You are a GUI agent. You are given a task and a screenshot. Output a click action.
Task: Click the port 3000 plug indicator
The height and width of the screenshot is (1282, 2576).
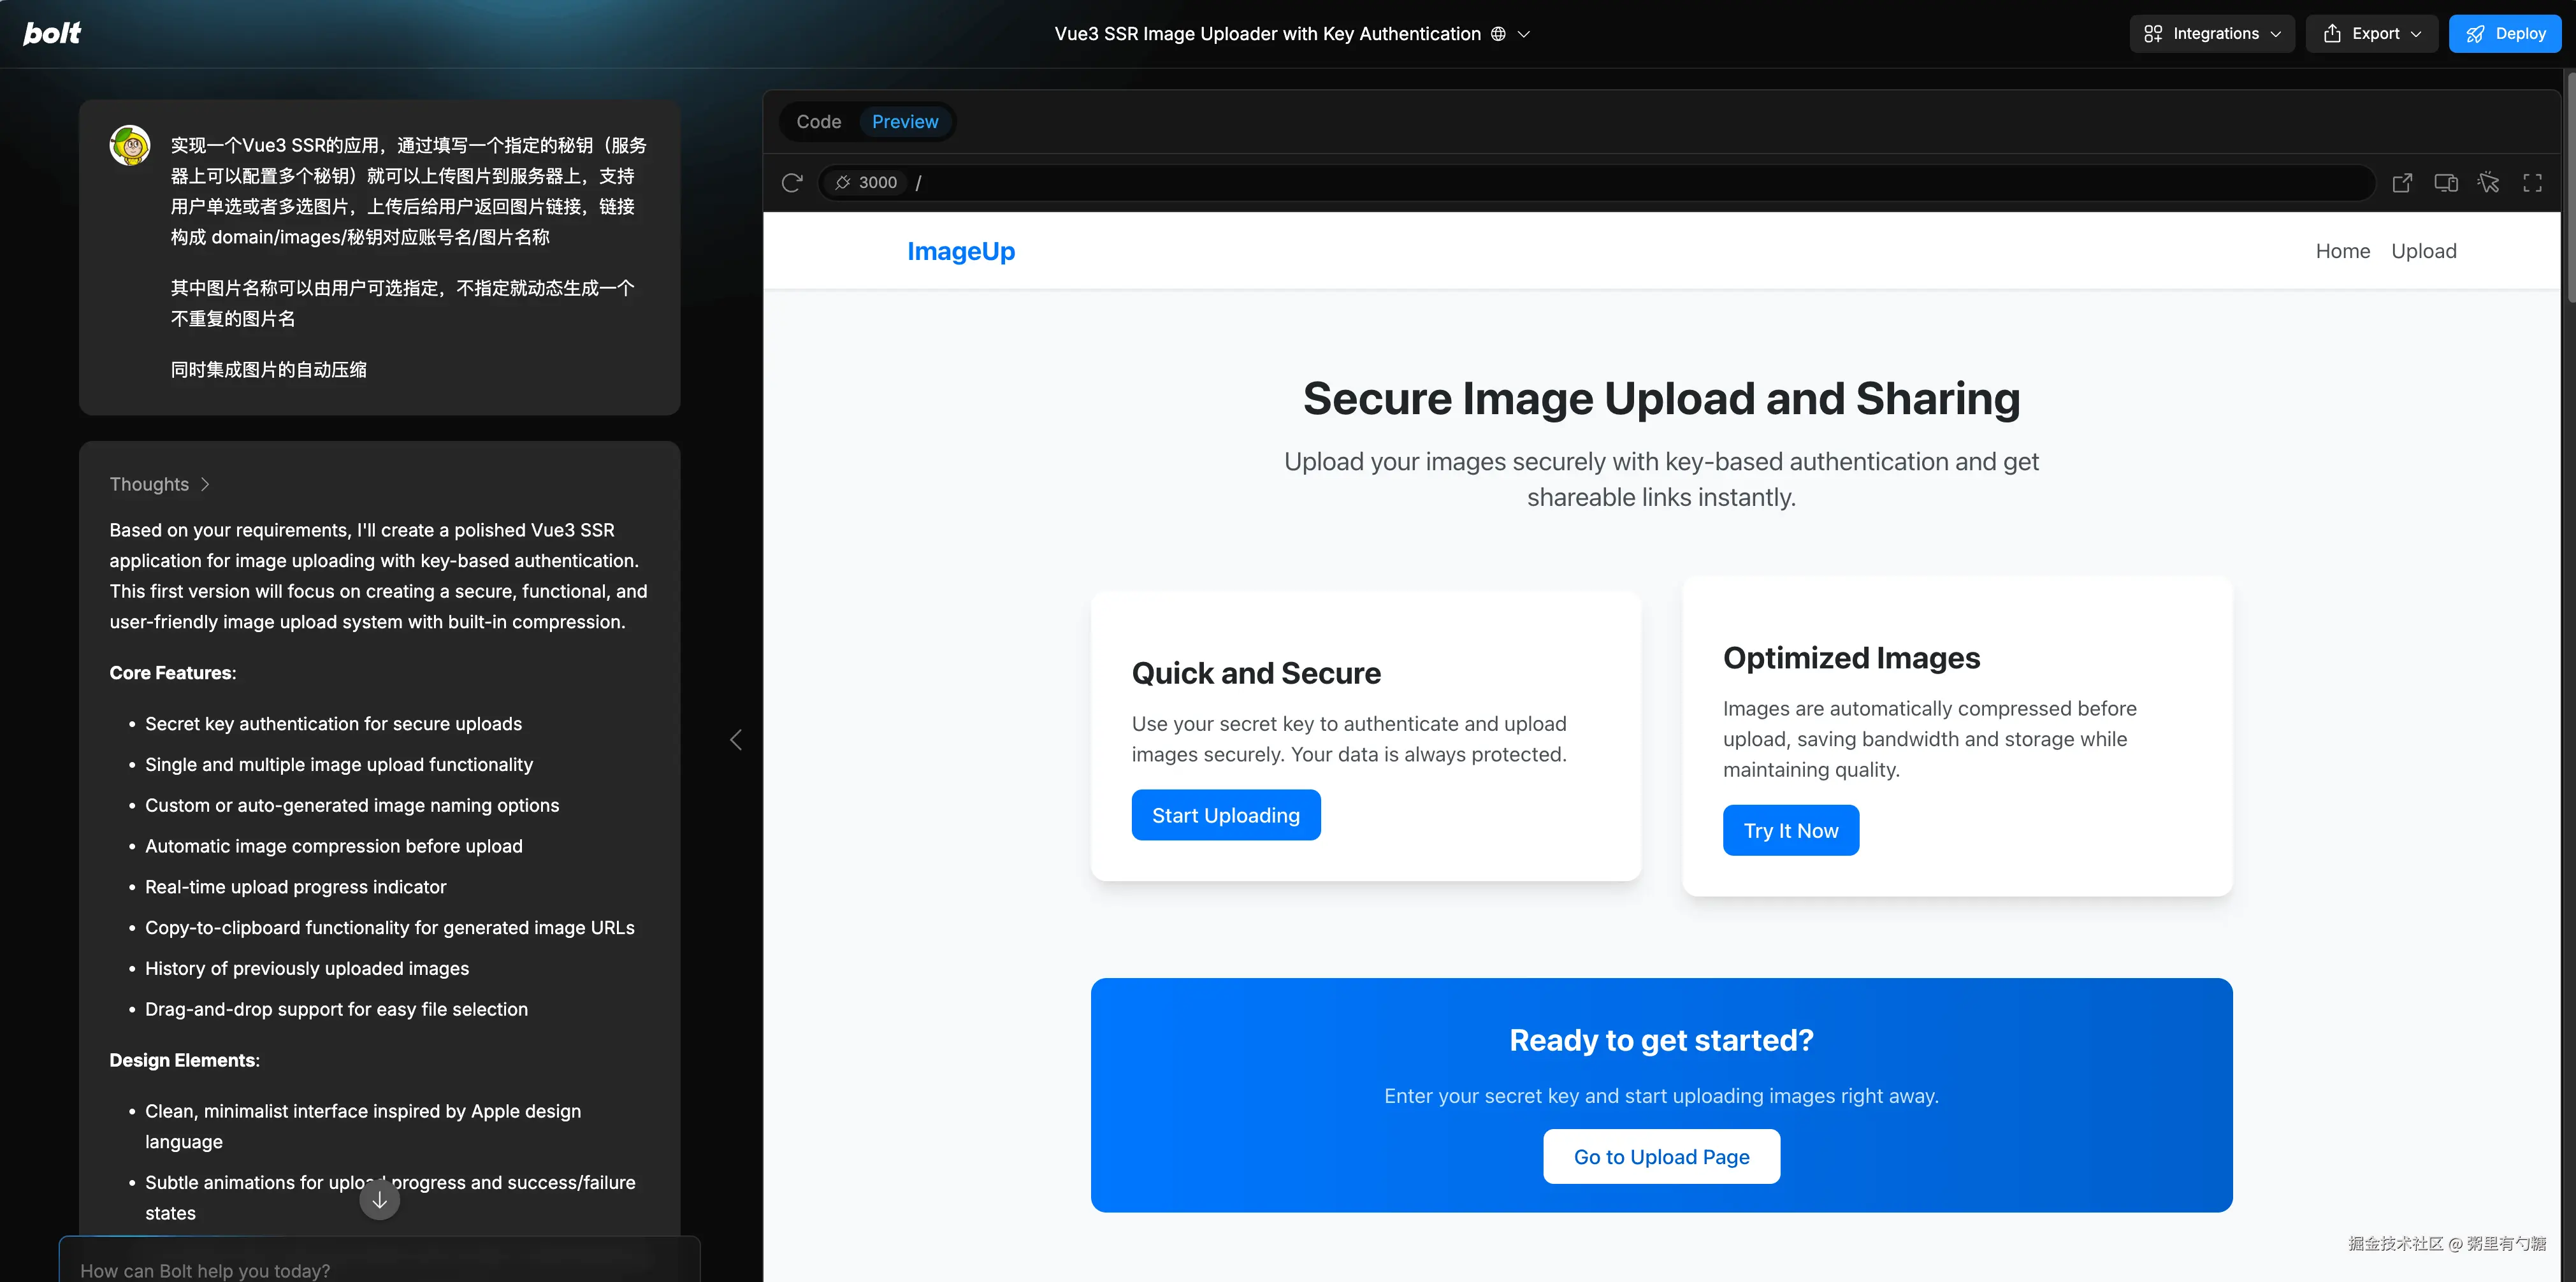(866, 182)
